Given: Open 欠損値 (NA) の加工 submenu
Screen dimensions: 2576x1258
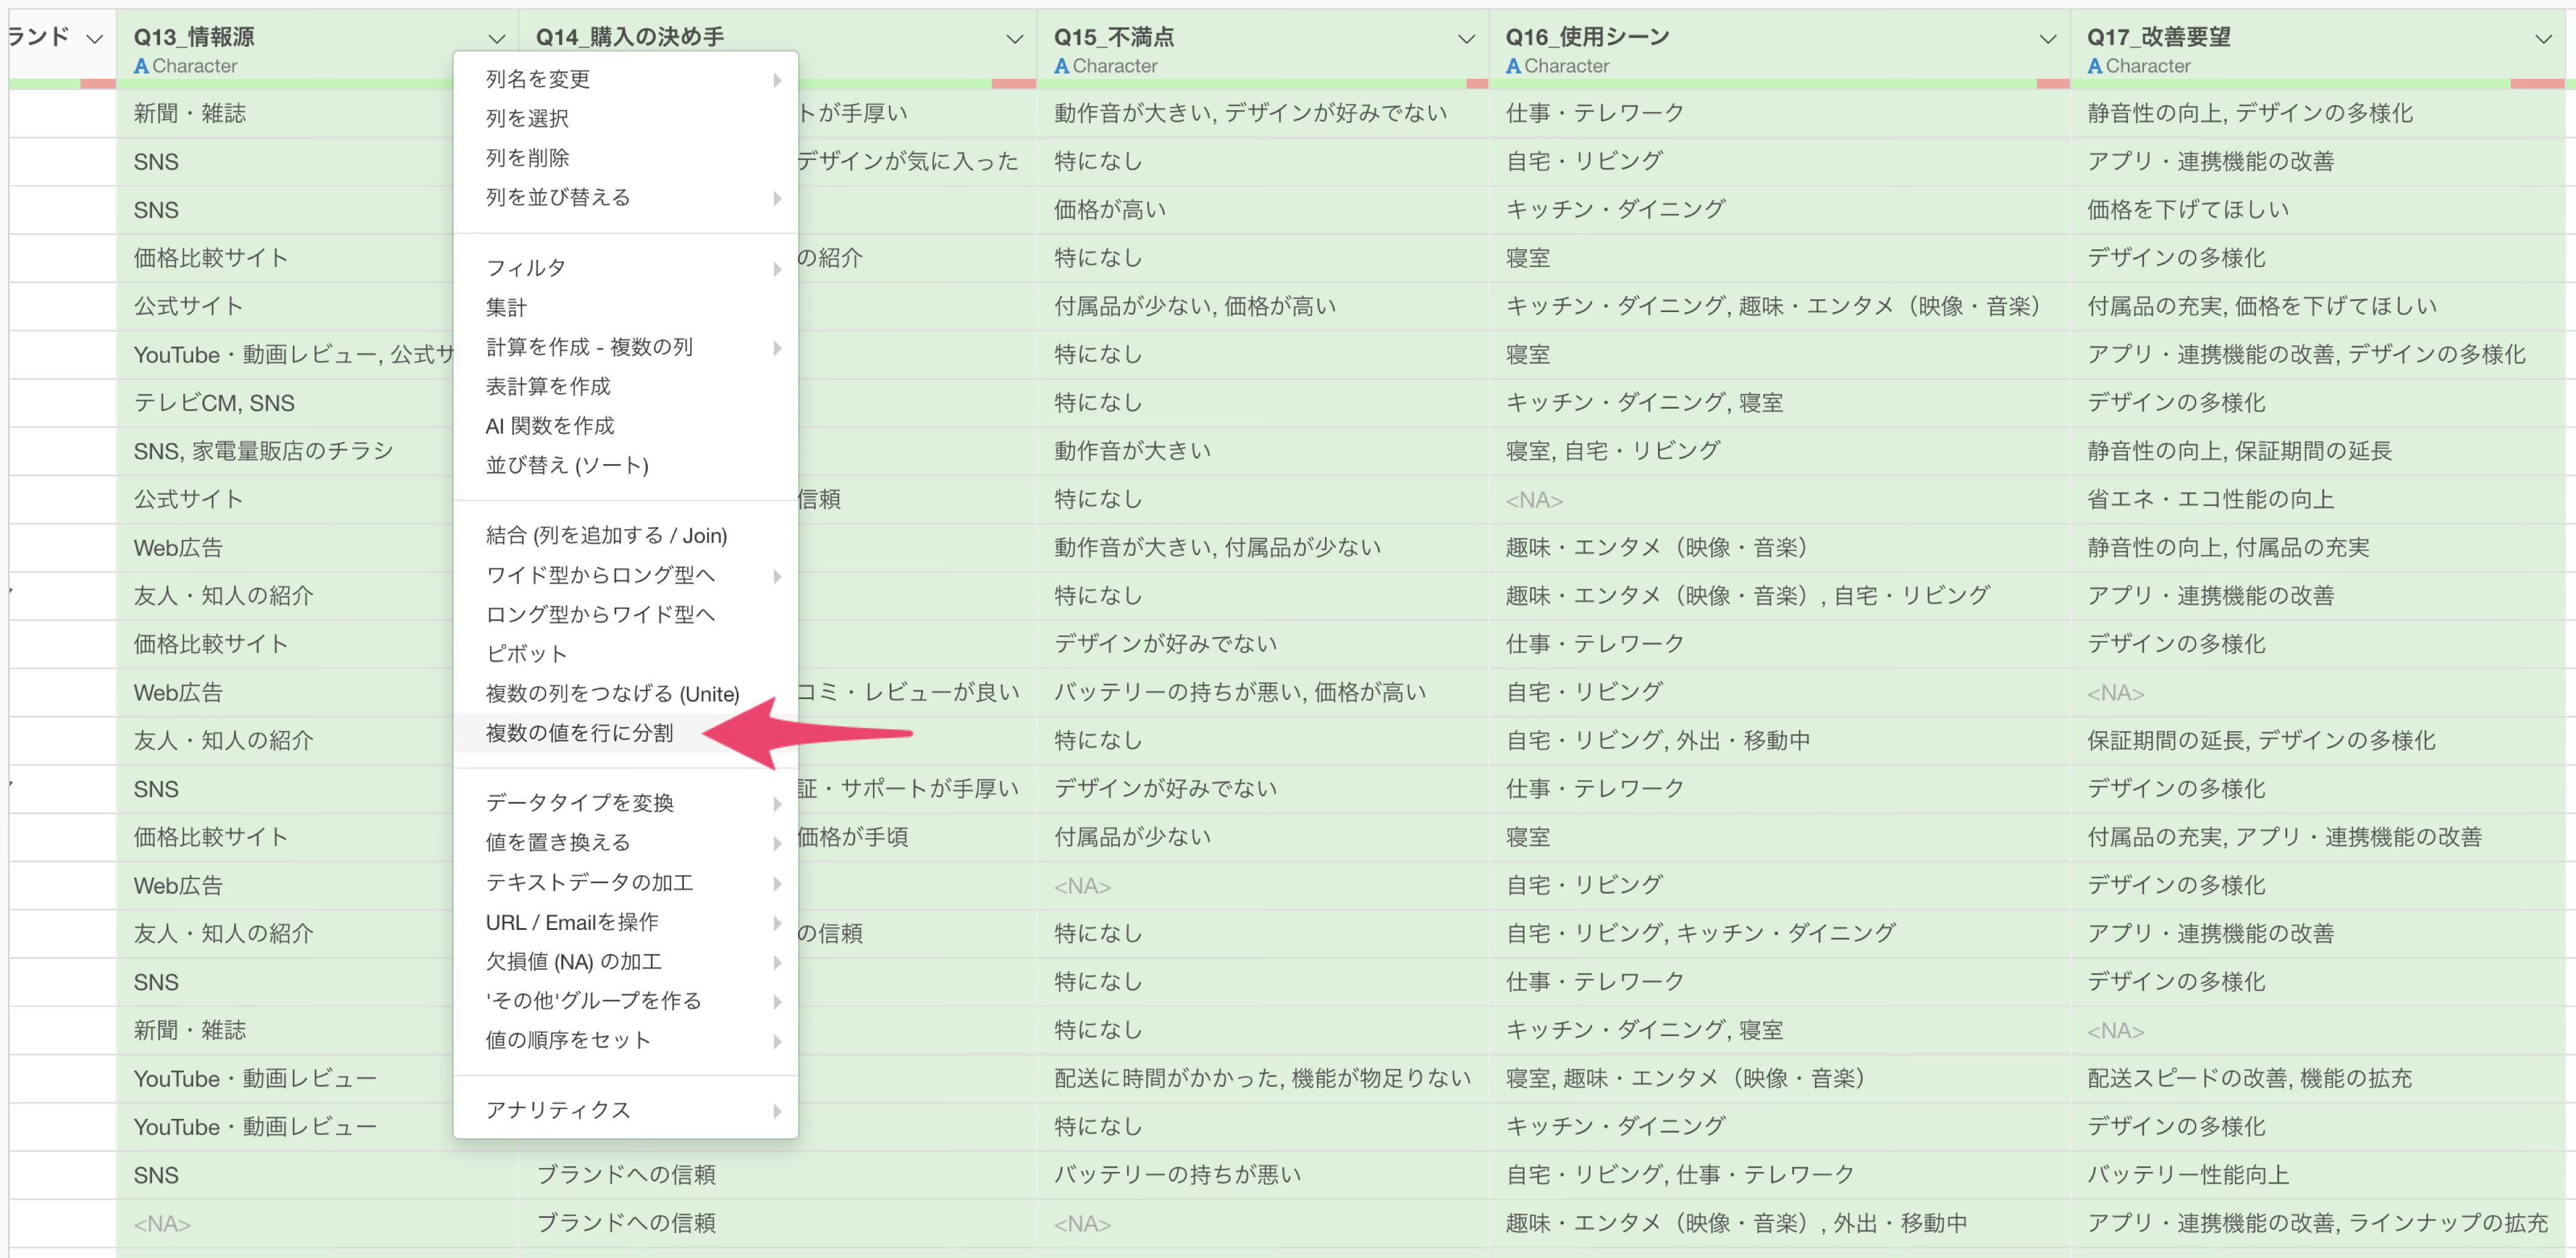Looking at the screenshot, I should (626, 961).
